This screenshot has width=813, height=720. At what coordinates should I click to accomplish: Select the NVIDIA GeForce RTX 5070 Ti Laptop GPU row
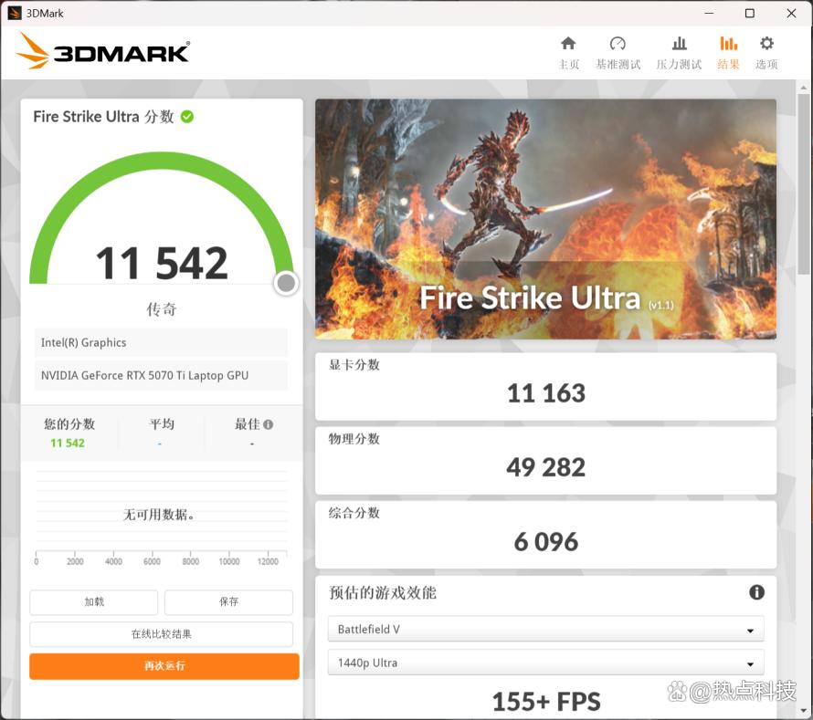(x=162, y=376)
